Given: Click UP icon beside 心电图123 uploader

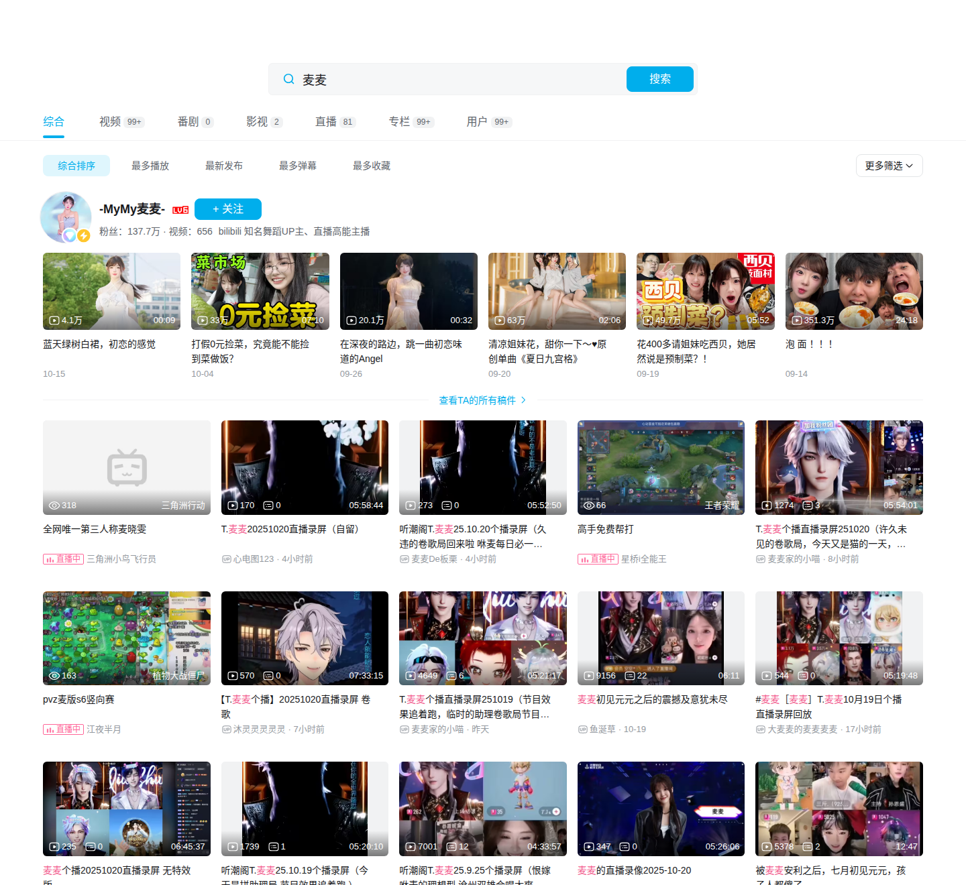Looking at the screenshot, I should [x=226, y=559].
